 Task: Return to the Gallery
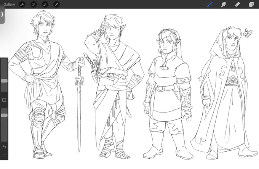tap(9, 5)
